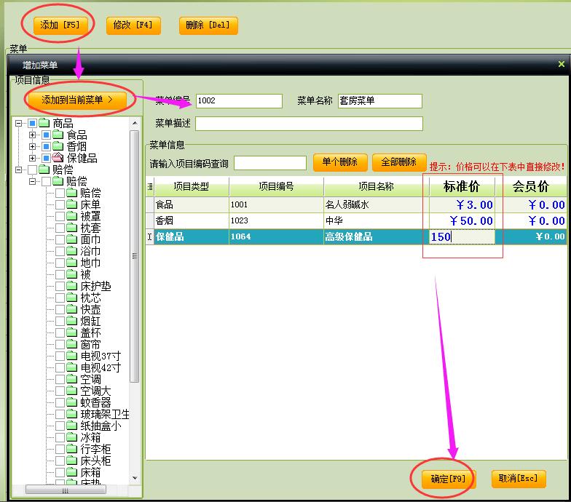
Task: Click the tree horizontal scrollbar thumb
Action: 66,490
